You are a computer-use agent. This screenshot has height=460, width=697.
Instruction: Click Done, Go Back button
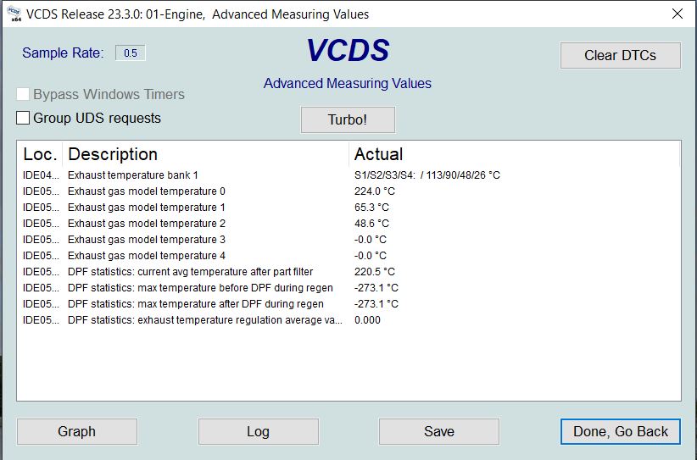click(x=621, y=431)
